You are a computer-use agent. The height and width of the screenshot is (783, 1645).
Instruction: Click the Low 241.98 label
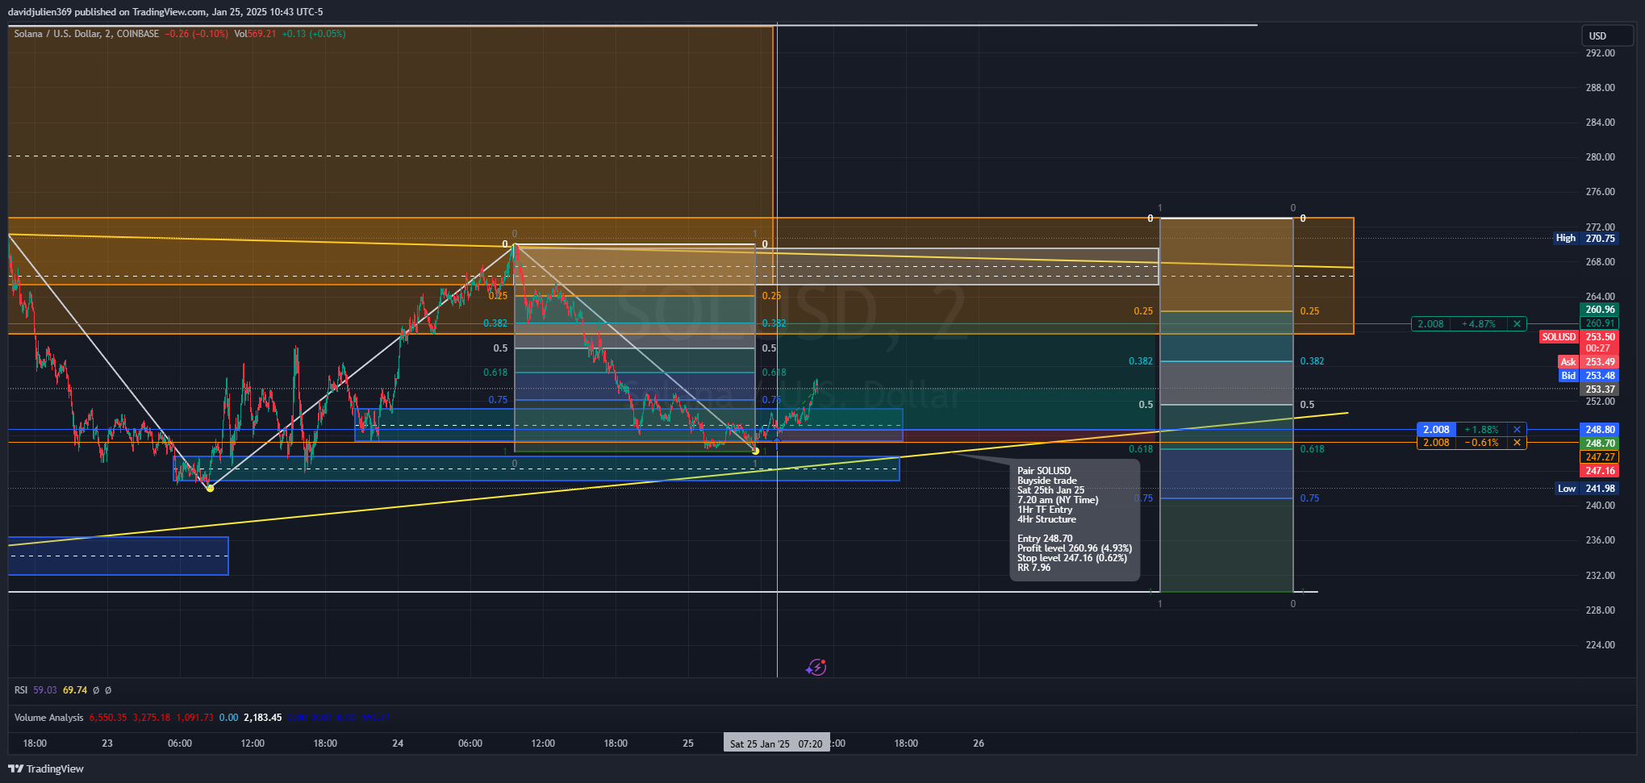1586,489
